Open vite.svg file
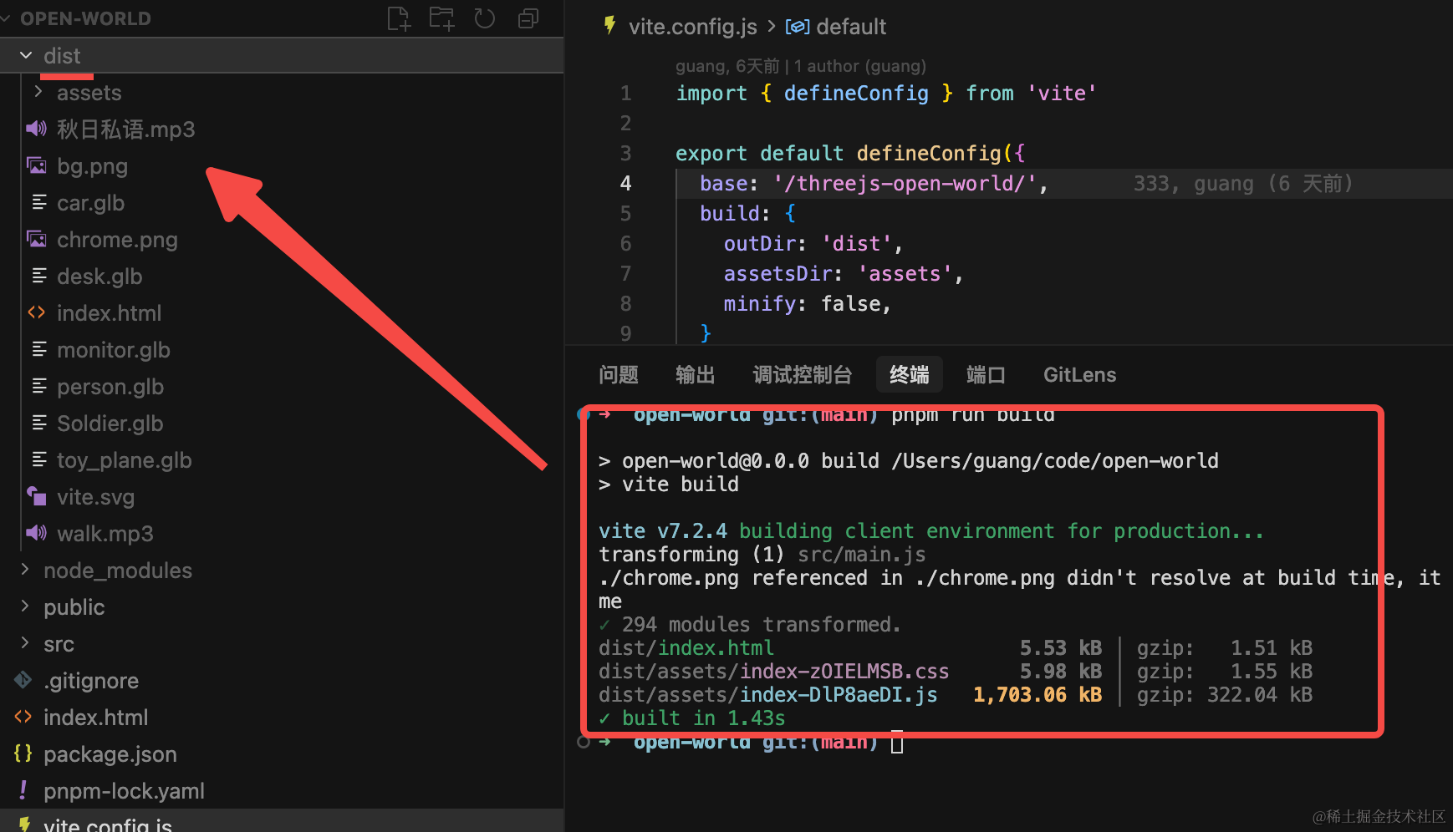1453x832 pixels. 95,496
